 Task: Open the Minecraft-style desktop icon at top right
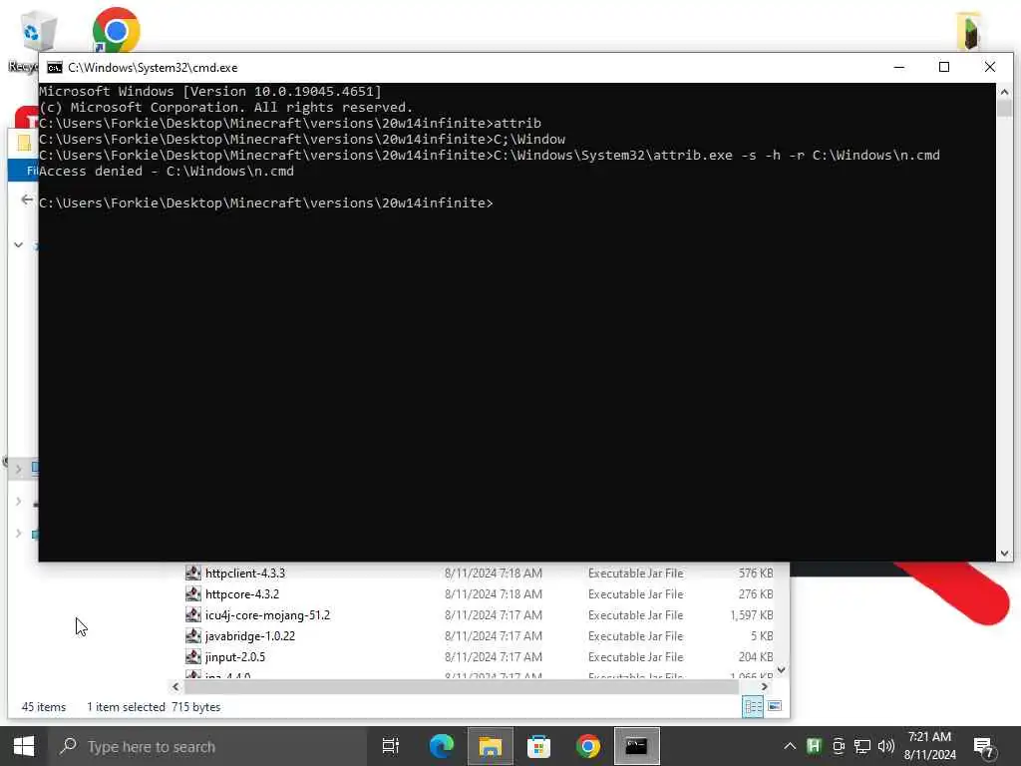coord(969,31)
